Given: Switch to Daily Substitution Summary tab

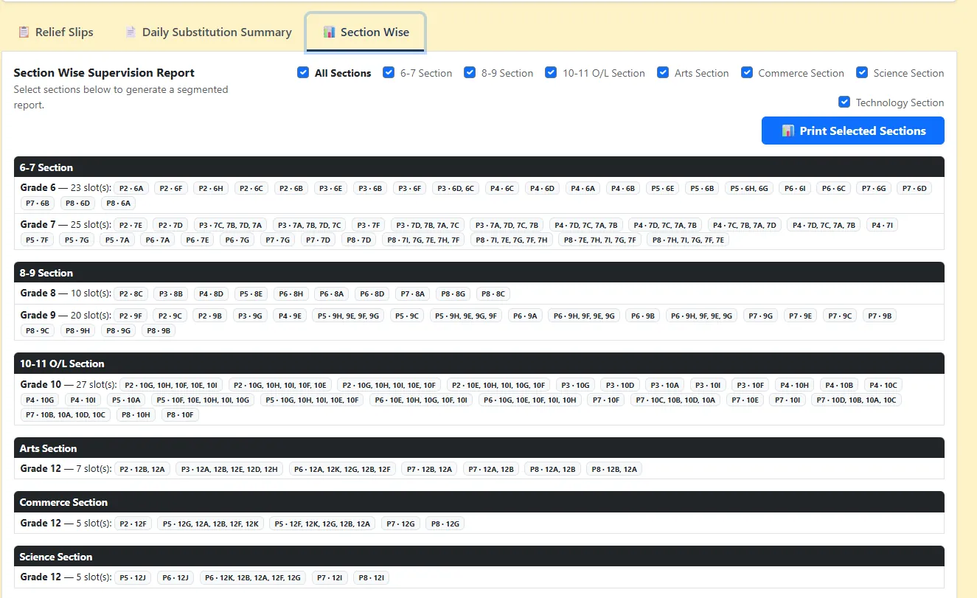Looking at the screenshot, I should coord(208,32).
